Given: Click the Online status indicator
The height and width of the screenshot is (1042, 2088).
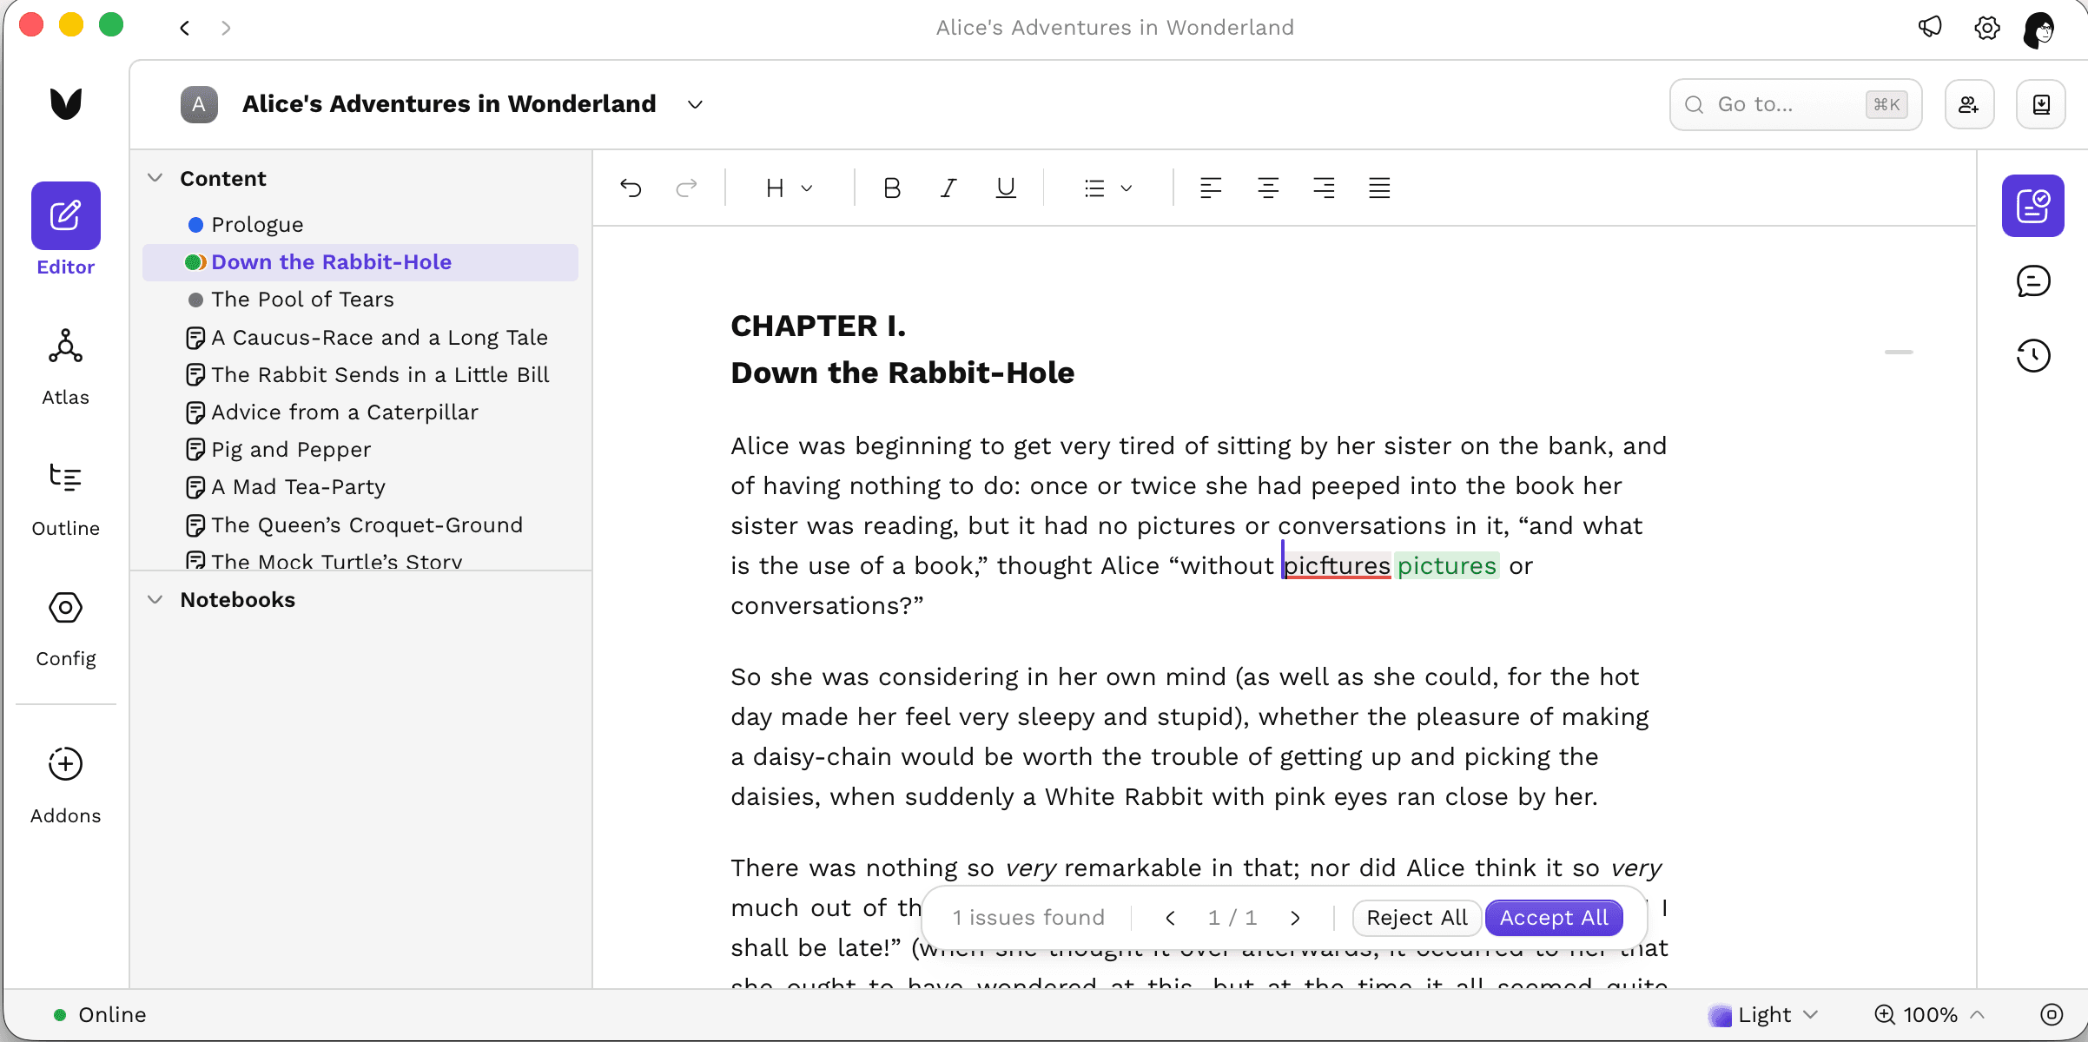Looking at the screenshot, I should click(100, 1014).
